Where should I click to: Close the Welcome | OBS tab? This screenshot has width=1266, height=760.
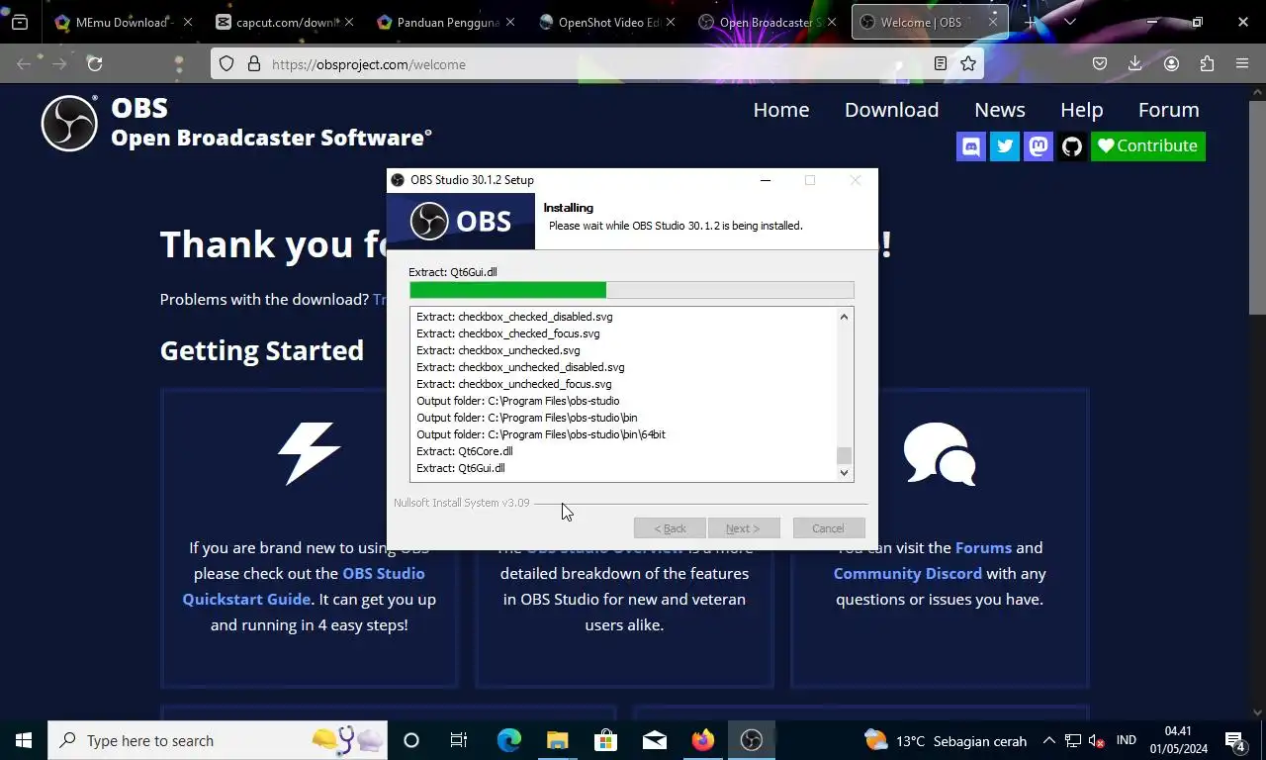tap(992, 22)
